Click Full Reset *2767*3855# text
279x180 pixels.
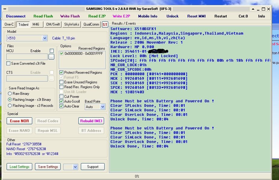pyautogui.click(x=24, y=144)
